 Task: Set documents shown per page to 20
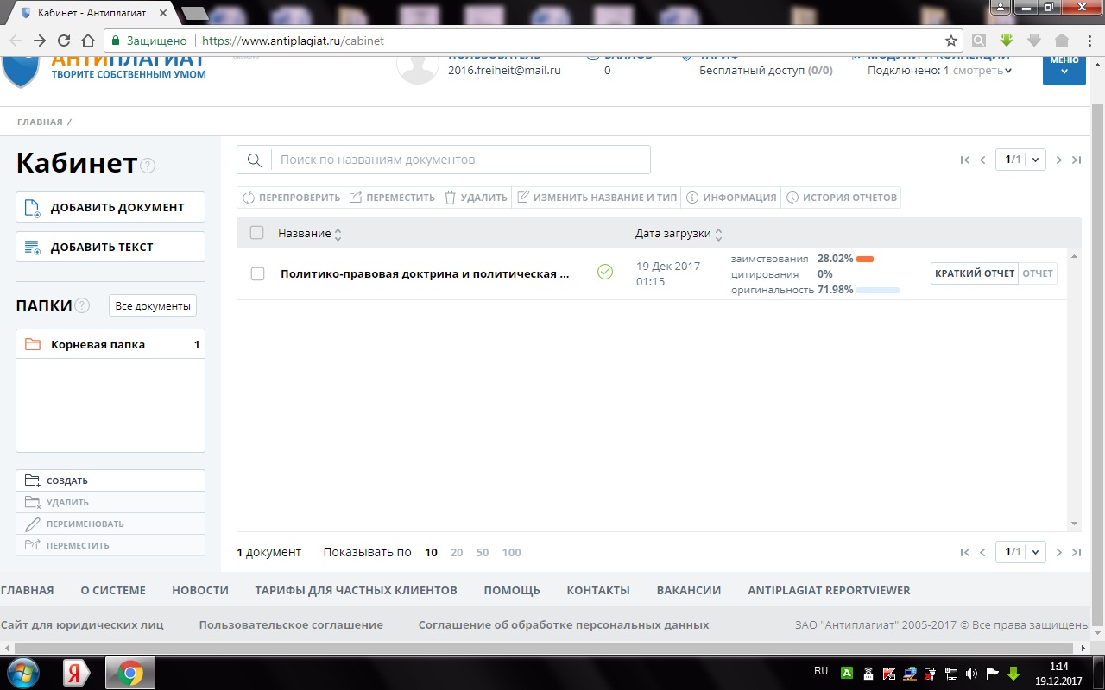pos(457,553)
